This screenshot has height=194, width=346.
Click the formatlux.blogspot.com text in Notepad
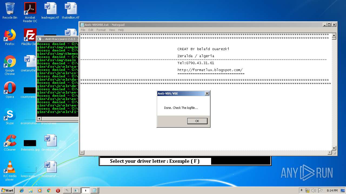click(x=210, y=70)
